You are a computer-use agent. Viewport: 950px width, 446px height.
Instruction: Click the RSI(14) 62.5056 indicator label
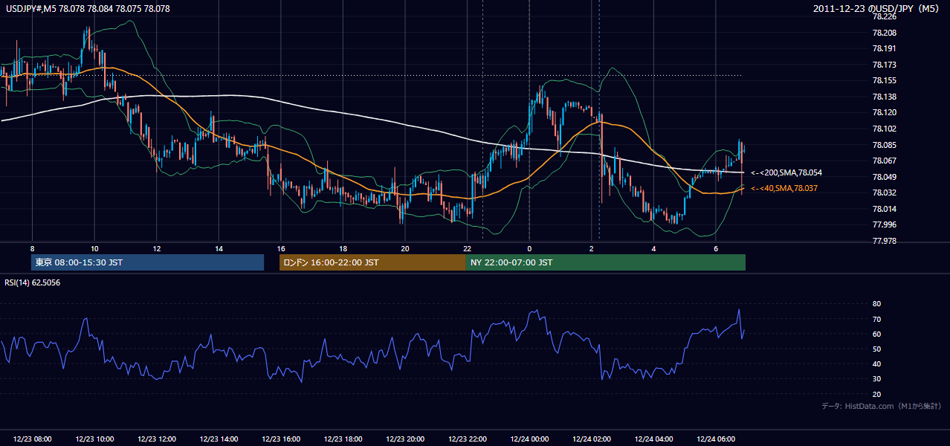click(x=33, y=282)
